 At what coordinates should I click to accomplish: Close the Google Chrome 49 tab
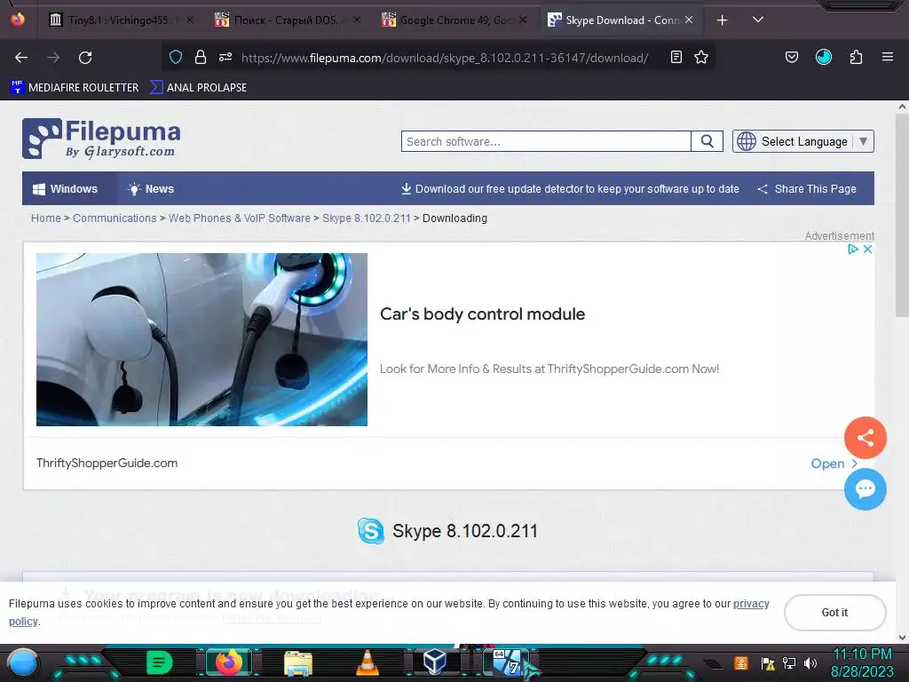coord(523,20)
